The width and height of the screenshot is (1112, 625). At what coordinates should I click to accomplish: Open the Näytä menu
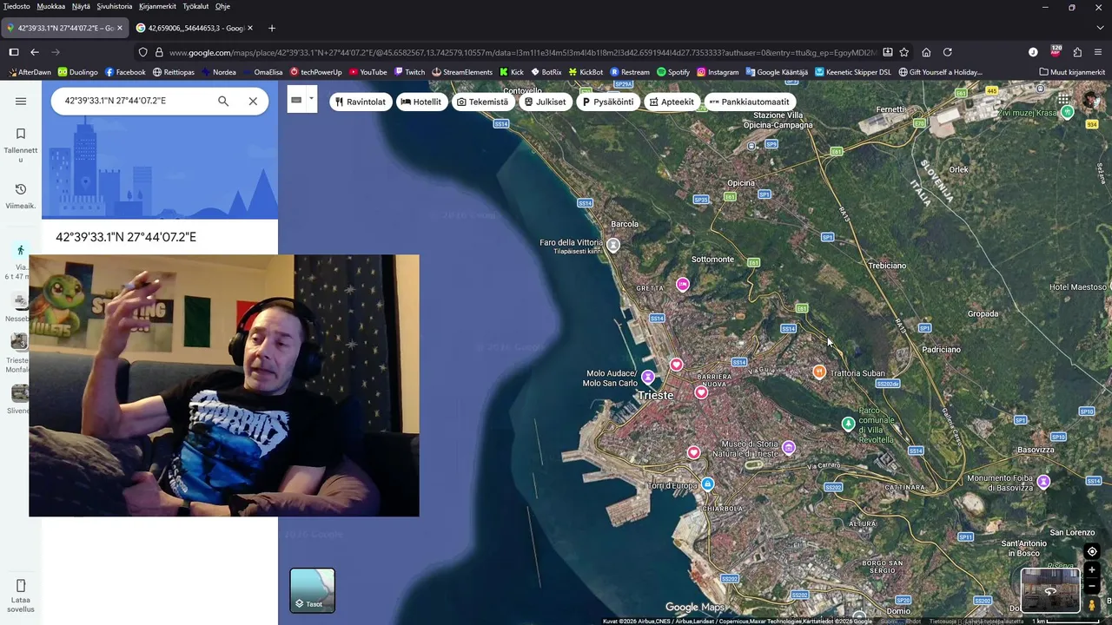[x=81, y=6]
